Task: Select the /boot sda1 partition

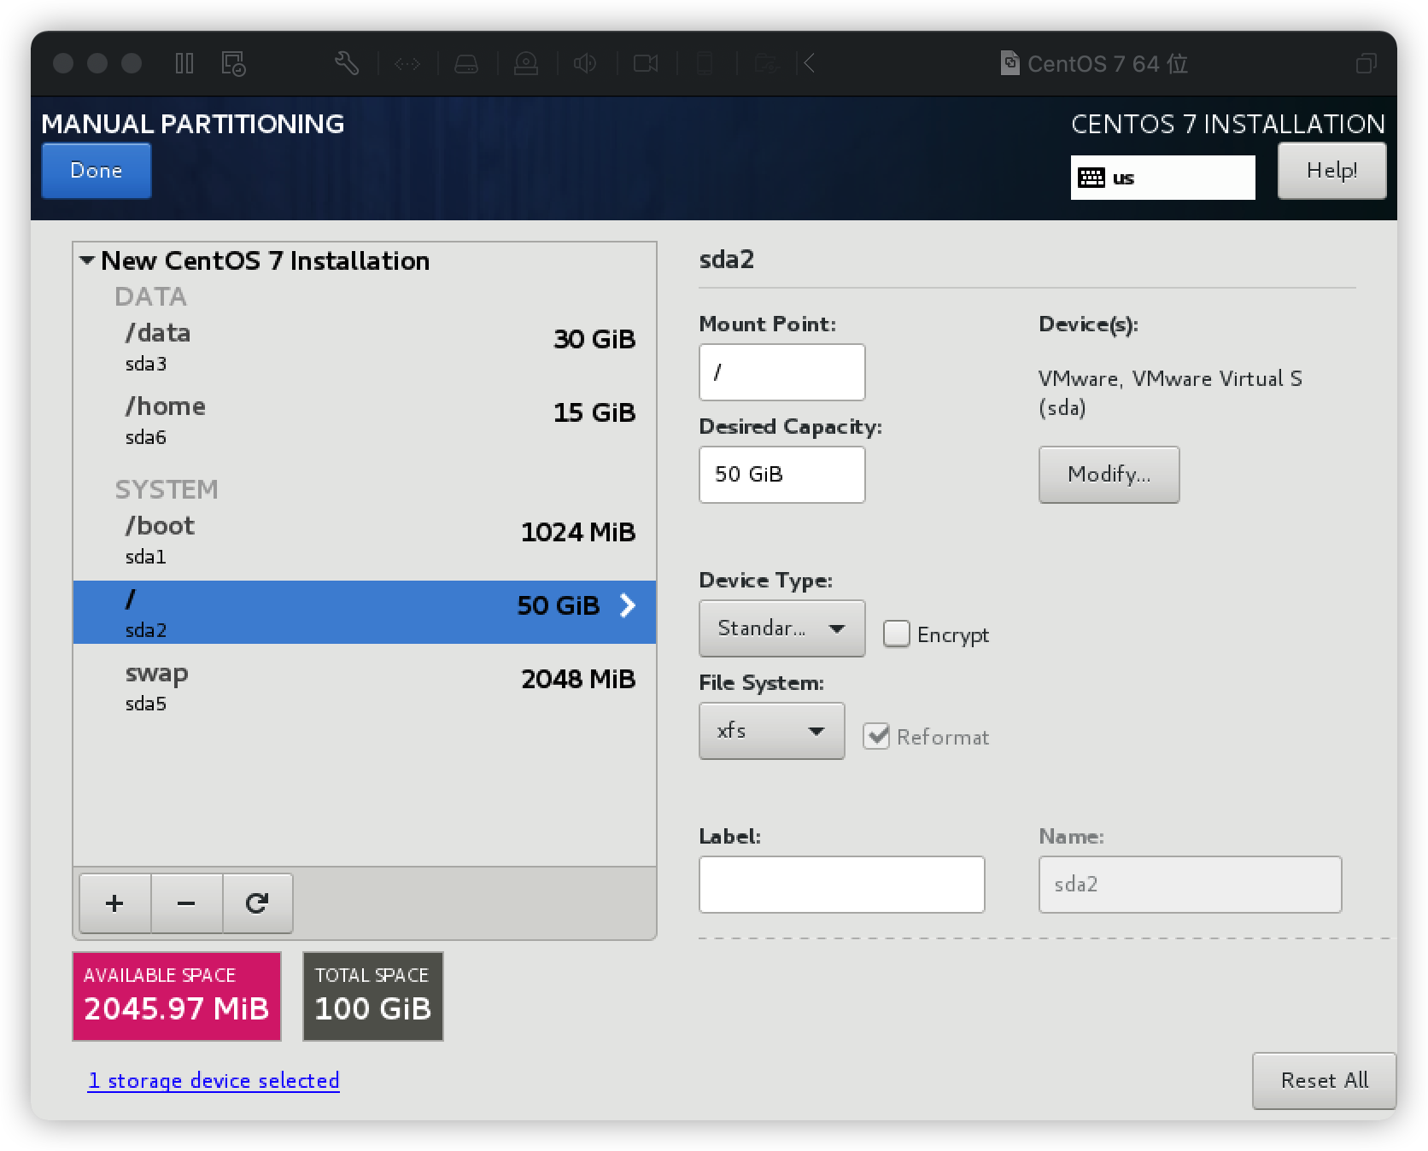Action: click(365, 540)
